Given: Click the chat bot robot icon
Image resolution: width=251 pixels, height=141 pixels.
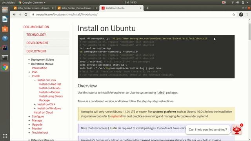Looking at the screenshot, I should [237, 130].
